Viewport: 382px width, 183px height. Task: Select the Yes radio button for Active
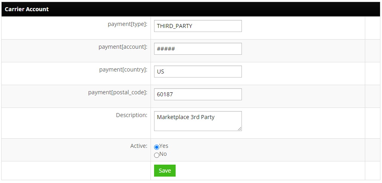point(156,147)
